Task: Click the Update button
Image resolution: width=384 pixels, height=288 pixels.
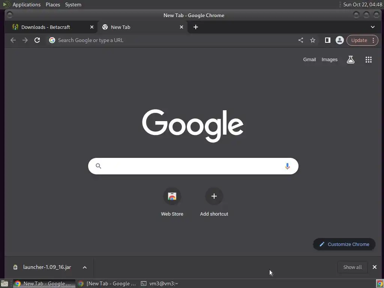Action: pos(359,40)
